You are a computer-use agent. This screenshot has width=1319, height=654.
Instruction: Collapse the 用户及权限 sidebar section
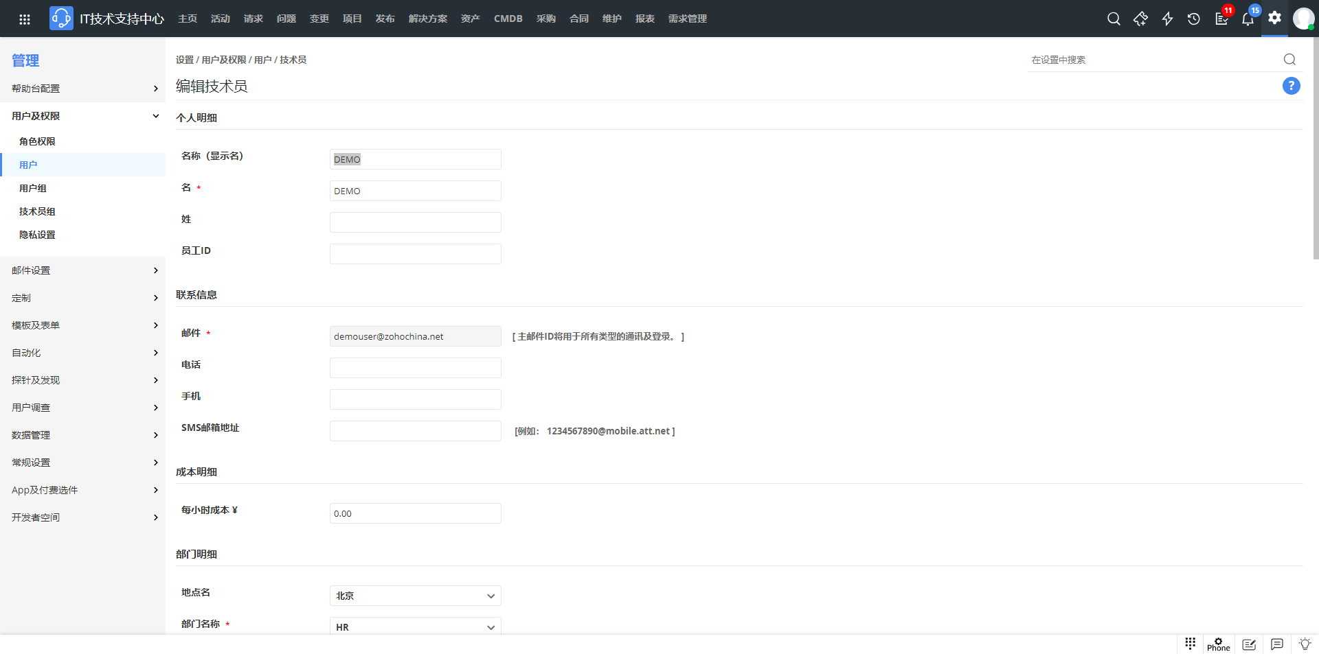click(83, 116)
